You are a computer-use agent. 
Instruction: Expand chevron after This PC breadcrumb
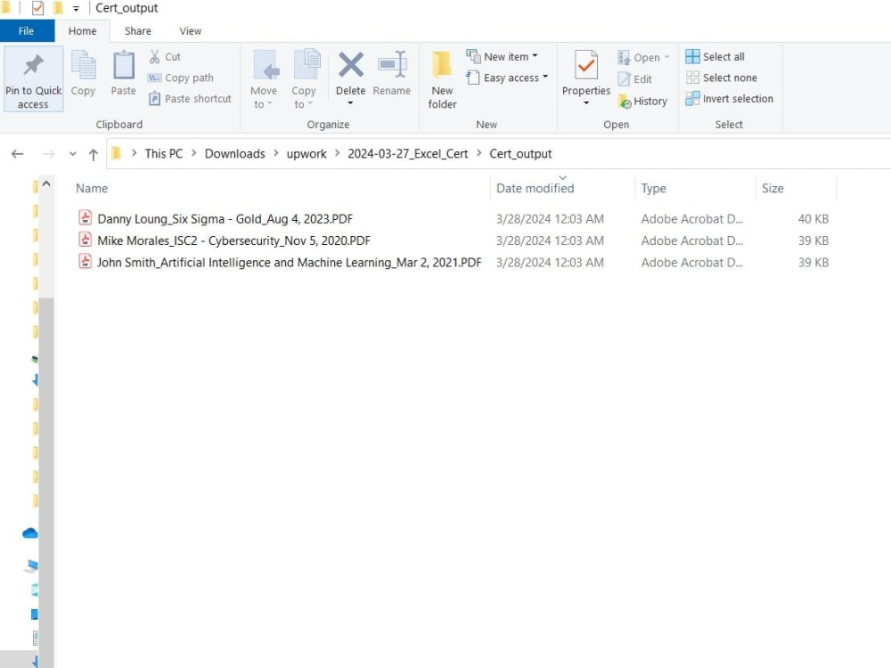[x=193, y=153]
